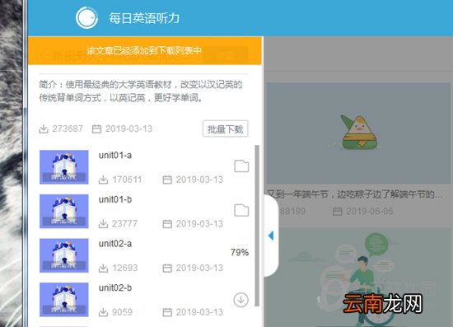Click the album download count 273687

pyautogui.click(x=68, y=128)
